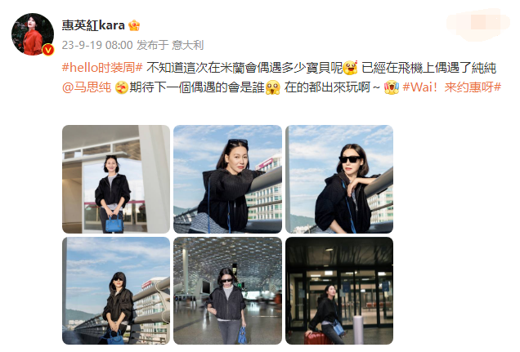The width and height of the screenshot is (520, 352).
Task: Open night photo of woman sitting on red suitcase
Action: [339, 291]
